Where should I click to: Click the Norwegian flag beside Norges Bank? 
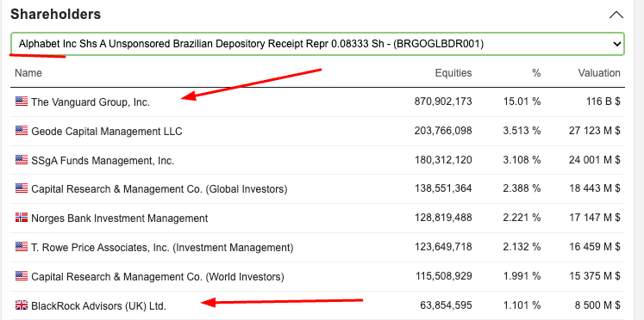click(22, 218)
